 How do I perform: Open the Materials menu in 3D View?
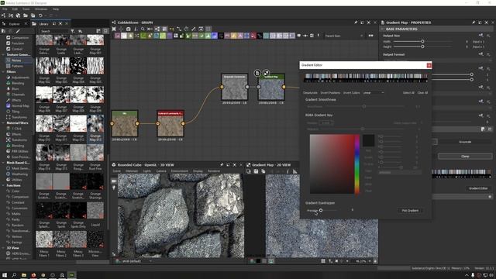coord(132,171)
